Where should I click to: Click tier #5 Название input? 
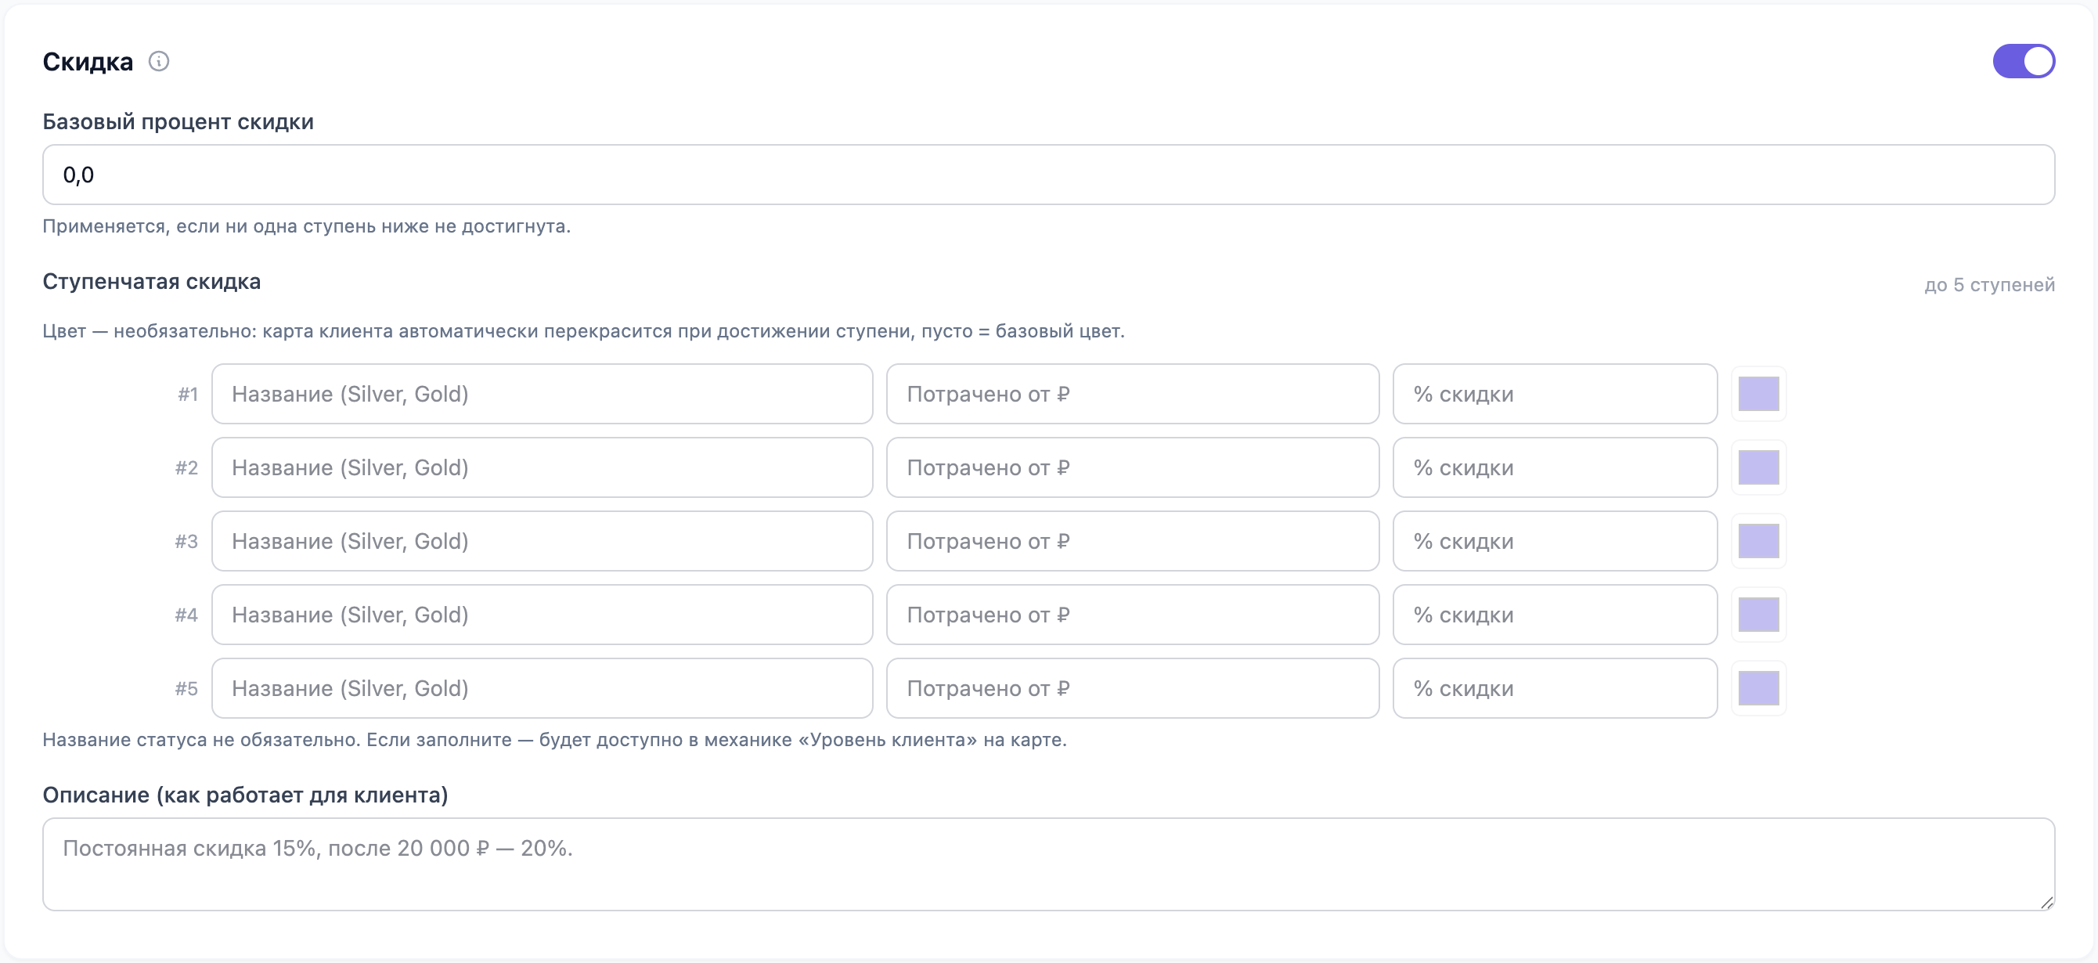coord(543,688)
